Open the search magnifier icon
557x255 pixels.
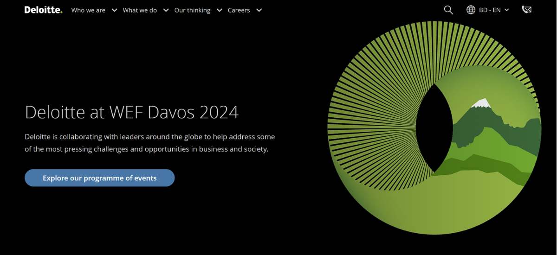(x=448, y=10)
